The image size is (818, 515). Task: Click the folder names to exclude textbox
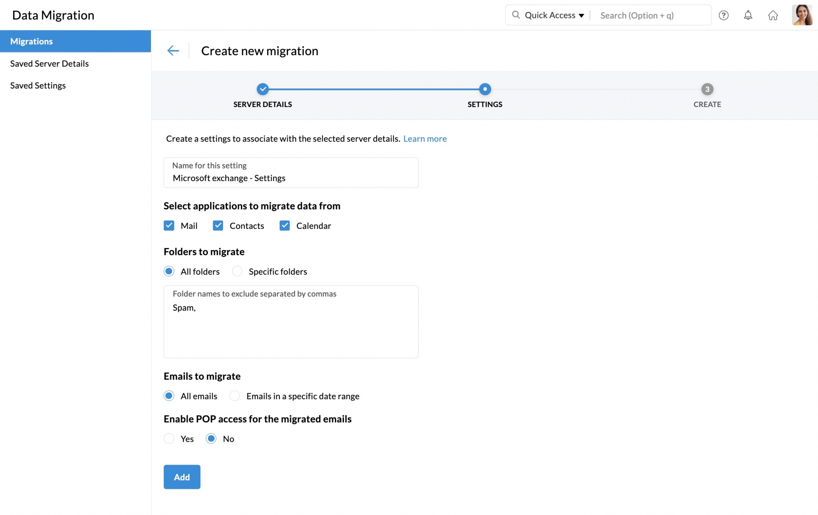coord(291,327)
